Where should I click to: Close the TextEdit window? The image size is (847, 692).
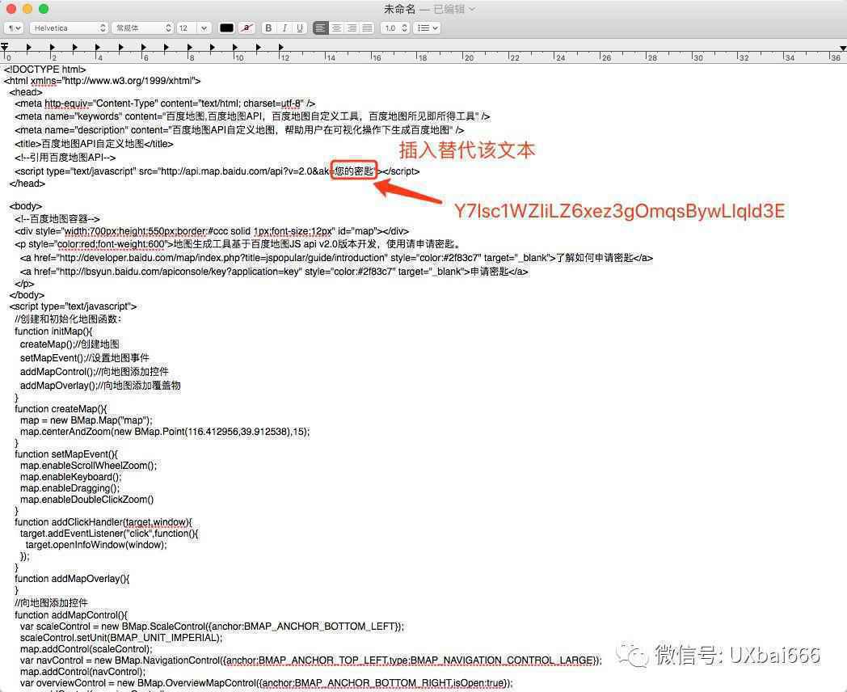(11, 9)
